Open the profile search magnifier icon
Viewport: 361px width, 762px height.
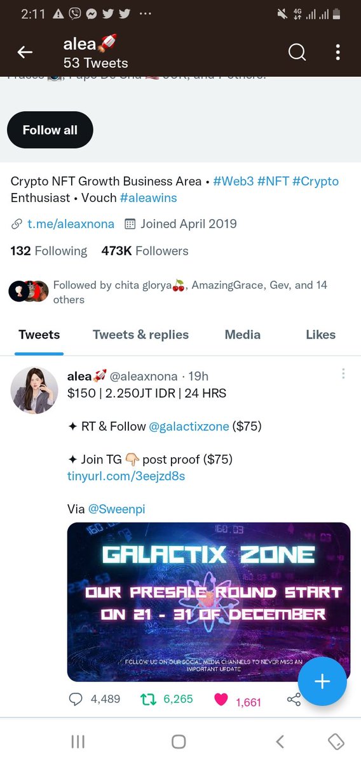point(297,53)
